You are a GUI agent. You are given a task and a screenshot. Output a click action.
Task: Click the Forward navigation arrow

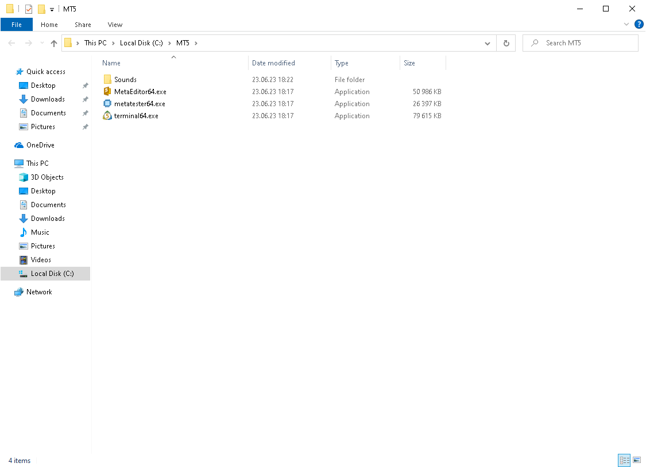[29, 43]
